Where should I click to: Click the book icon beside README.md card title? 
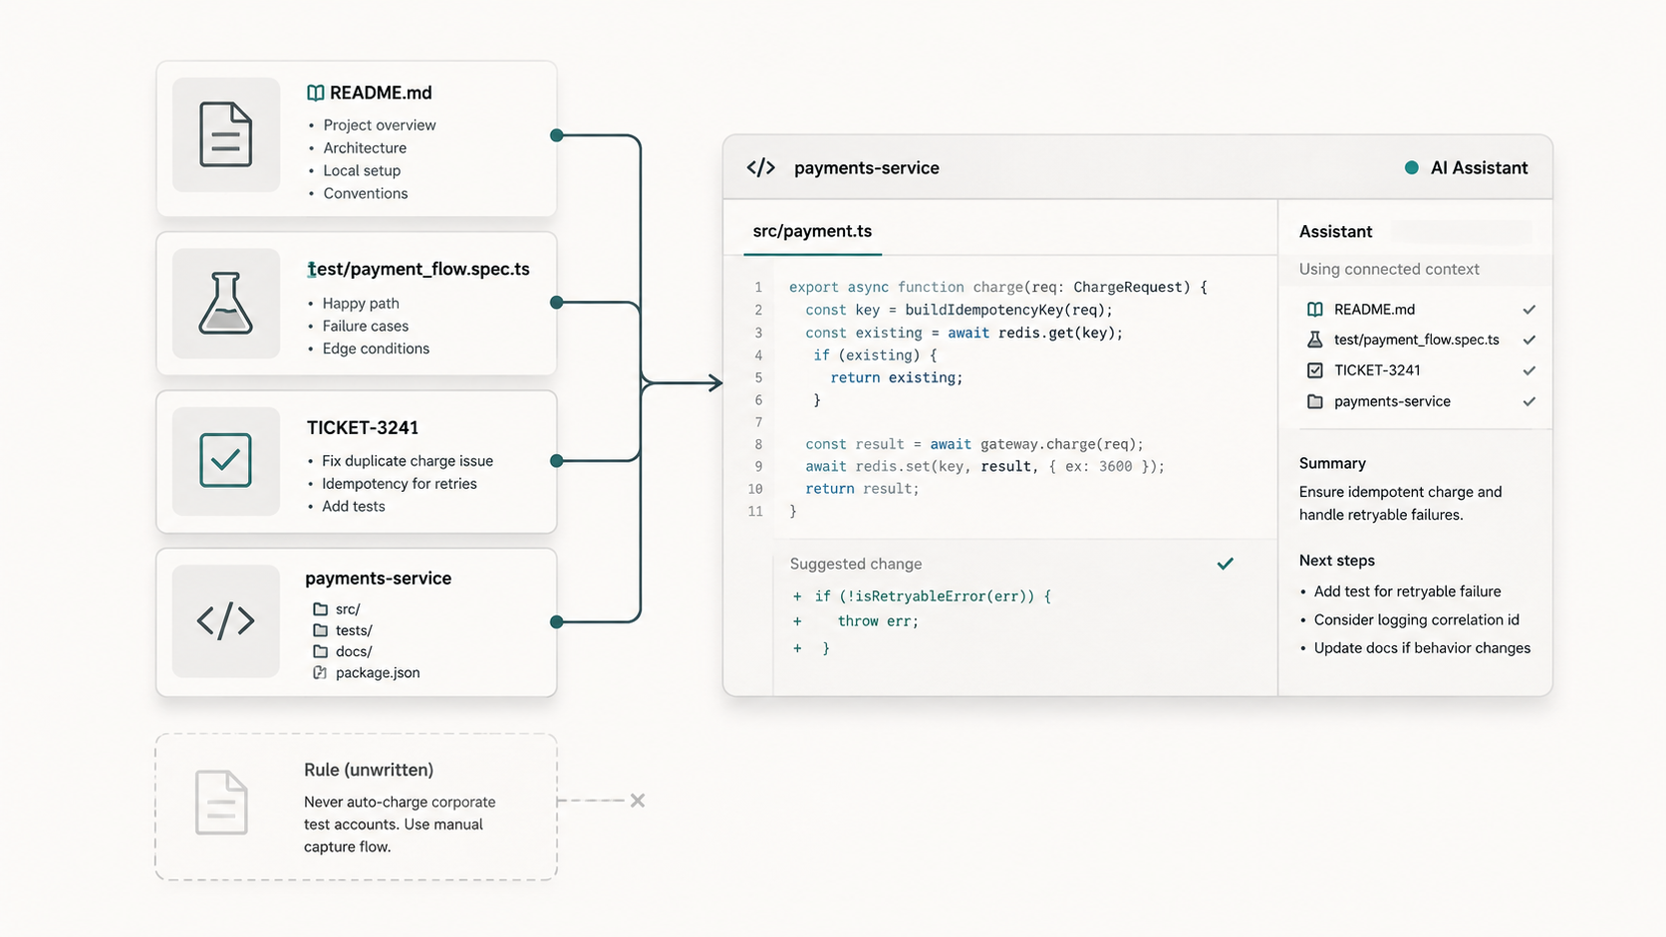click(315, 93)
